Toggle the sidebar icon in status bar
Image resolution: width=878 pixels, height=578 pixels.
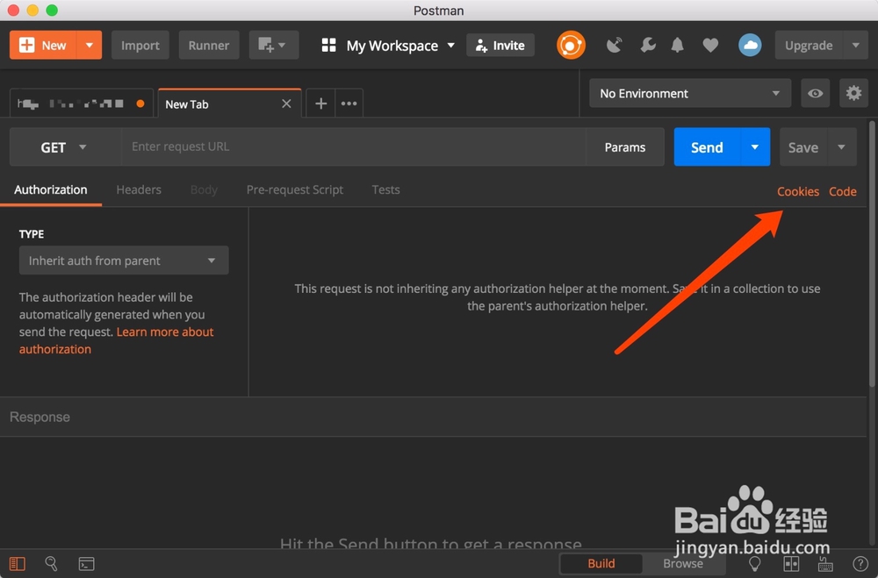(x=18, y=563)
